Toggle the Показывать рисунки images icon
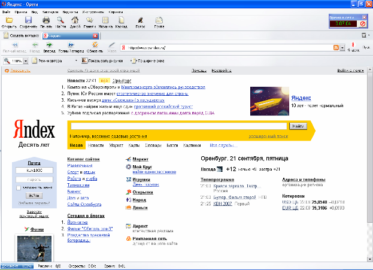This screenshot has width=373, height=270. pos(84,60)
